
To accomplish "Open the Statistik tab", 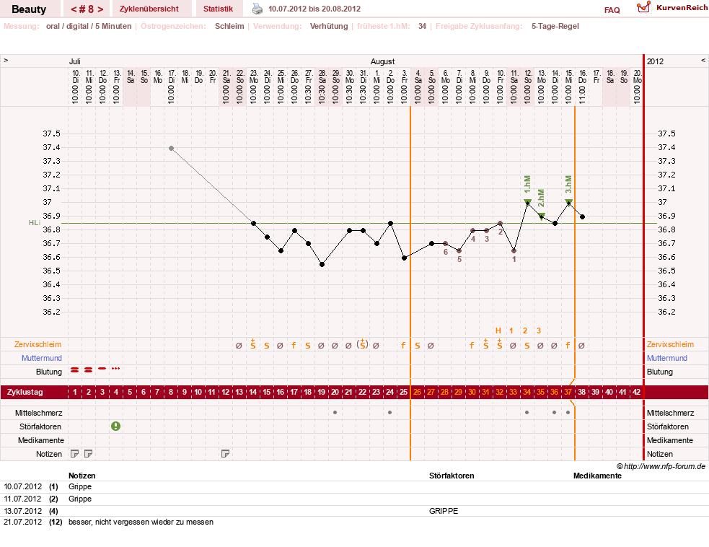I will (218, 9).
